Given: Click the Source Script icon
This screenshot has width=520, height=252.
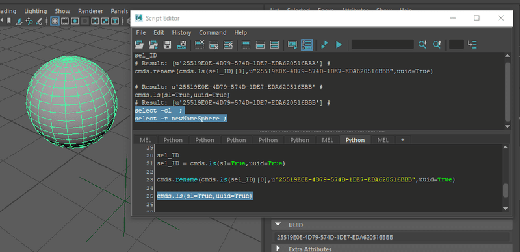Looking at the screenshot, I should coord(153,44).
